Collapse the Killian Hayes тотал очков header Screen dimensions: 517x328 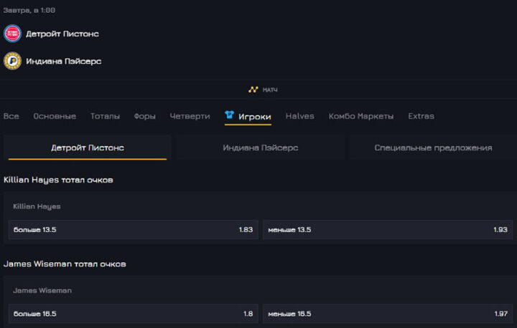[58, 180]
